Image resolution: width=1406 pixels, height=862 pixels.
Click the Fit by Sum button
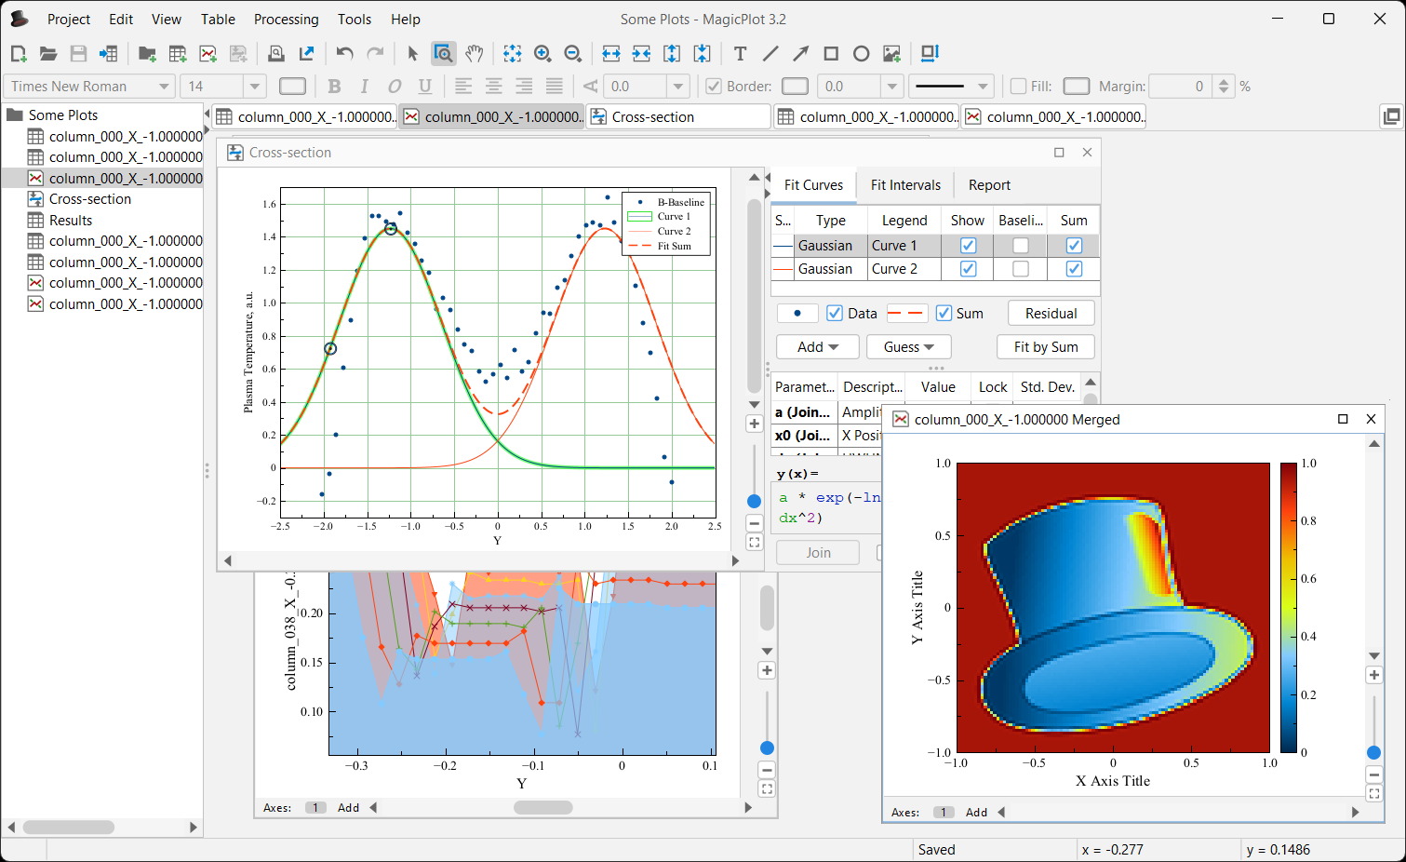point(1046,347)
